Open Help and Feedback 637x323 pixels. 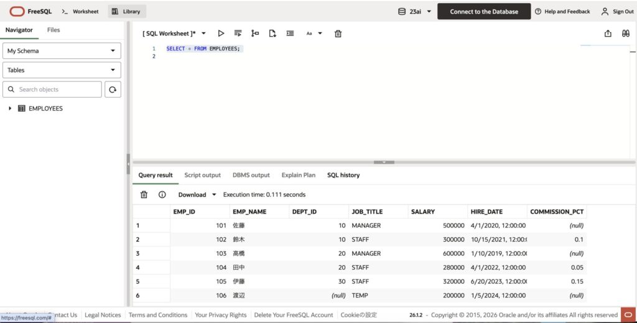(562, 11)
